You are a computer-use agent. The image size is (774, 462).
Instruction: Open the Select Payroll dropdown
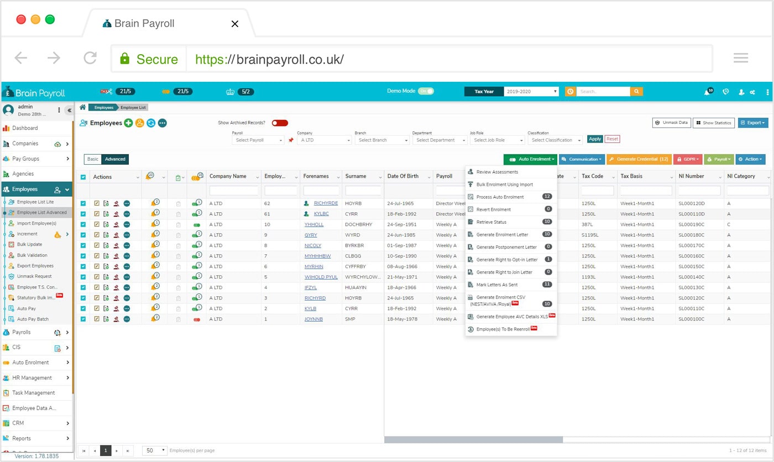(x=258, y=140)
